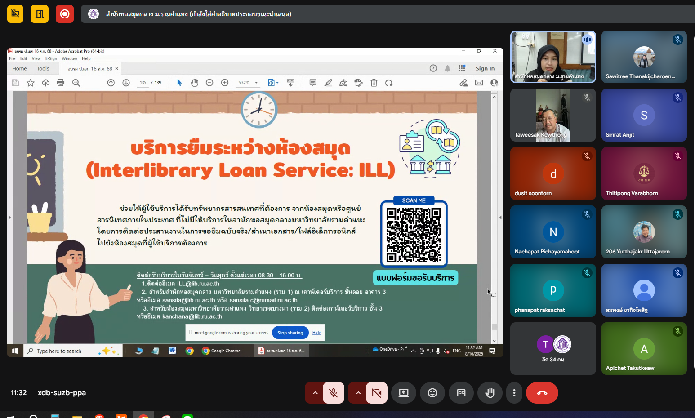Click the Hide link in sharing bar
Screen dimensions: 695x418
coord(316,333)
